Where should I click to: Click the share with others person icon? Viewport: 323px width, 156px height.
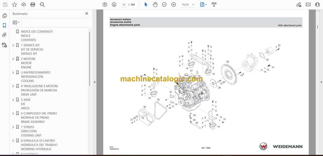tap(318, 5)
